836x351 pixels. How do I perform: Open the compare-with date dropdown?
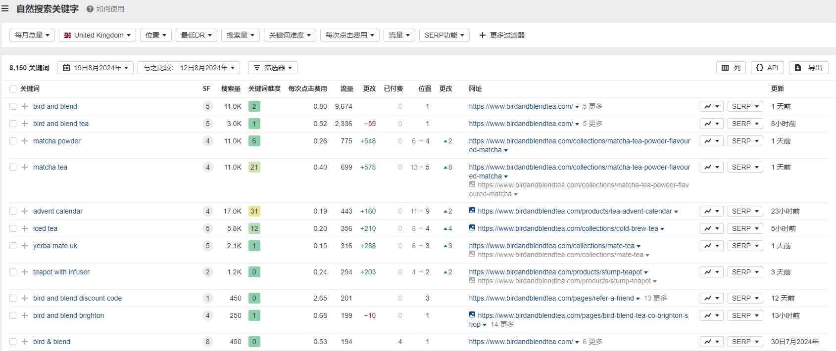click(x=189, y=68)
